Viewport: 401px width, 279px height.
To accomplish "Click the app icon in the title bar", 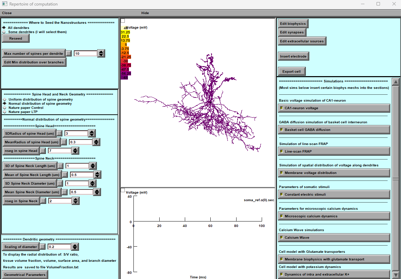I will (4, 4).
